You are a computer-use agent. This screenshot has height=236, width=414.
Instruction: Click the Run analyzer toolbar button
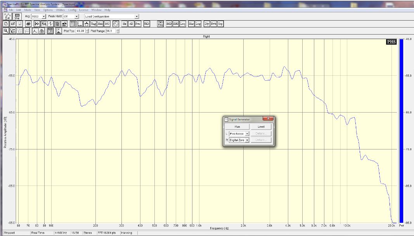point(7,16)
